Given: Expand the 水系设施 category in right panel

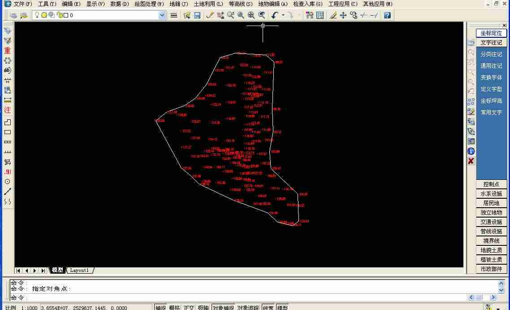Looking at the screenshot, I should click(491, 194).
